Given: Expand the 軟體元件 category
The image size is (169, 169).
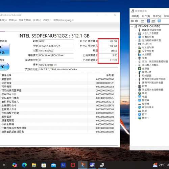Looking at the screenshot, I should [x=136, y=72].
